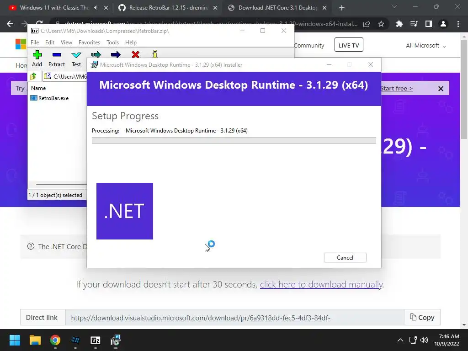This screenshot has height=351, width=468.
Task: Click the share page icon in address bar
Action: (x=367, y=24)
